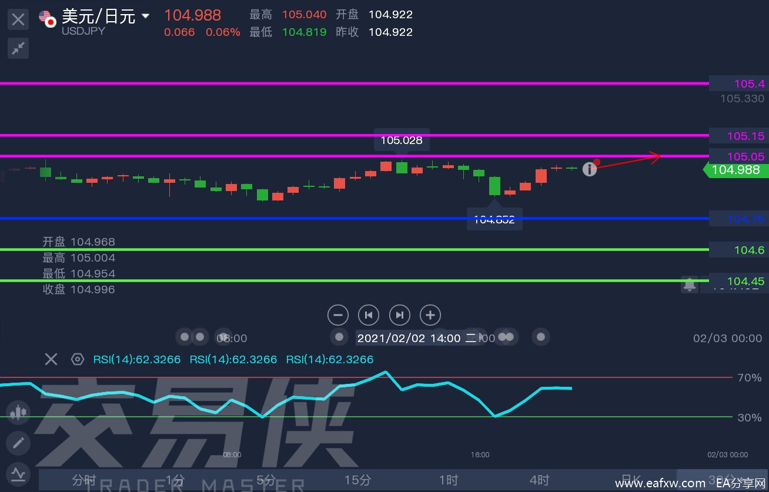
Task: Click the 收盘 104.996 readout
Action: (x=79, y=289)
